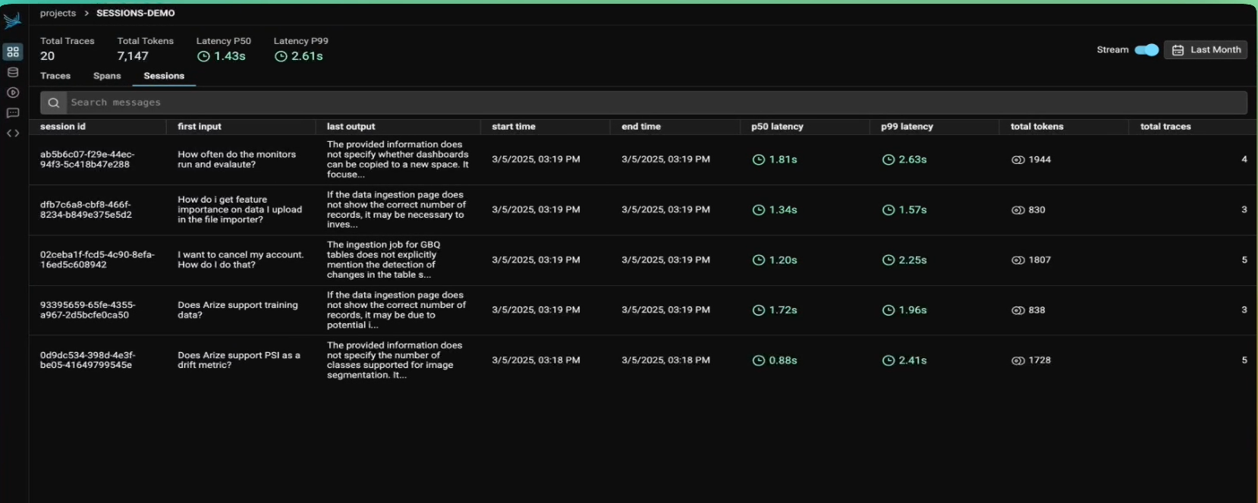Viewport: 1258px width, 503px height.
Task: Click the clock icon next to 1.57s
Action: (888, 209)
